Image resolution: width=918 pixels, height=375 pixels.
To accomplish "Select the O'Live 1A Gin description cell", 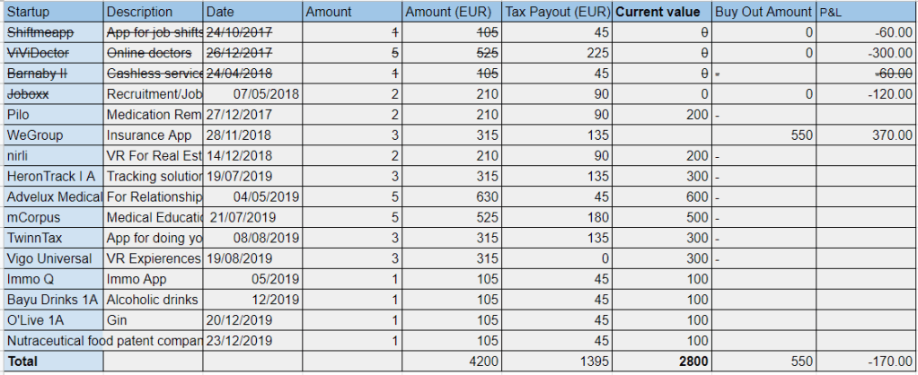I will click(154, 320).
